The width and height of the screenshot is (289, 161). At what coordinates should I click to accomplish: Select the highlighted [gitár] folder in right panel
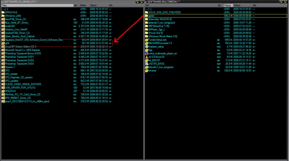tap(216, 16)
